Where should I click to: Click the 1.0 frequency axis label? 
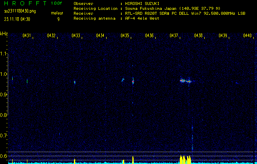4,74
